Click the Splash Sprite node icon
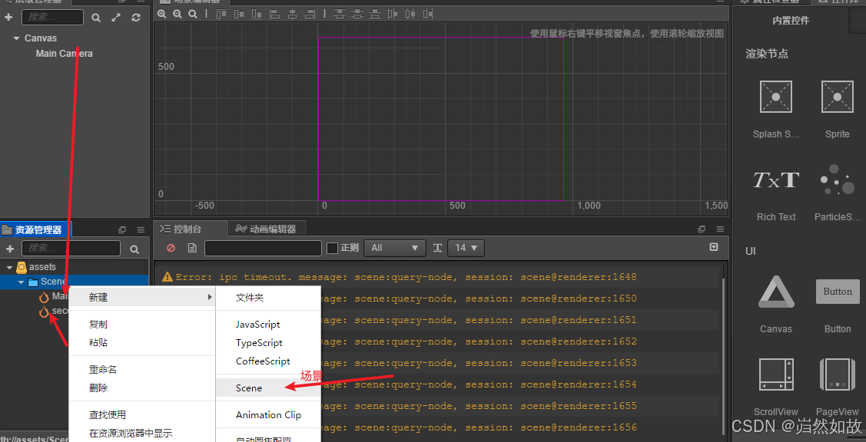The width and height of the screenshot is (866, 442). click(x=776, y=97)
